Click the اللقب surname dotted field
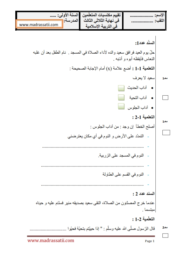 coord(142,21)
